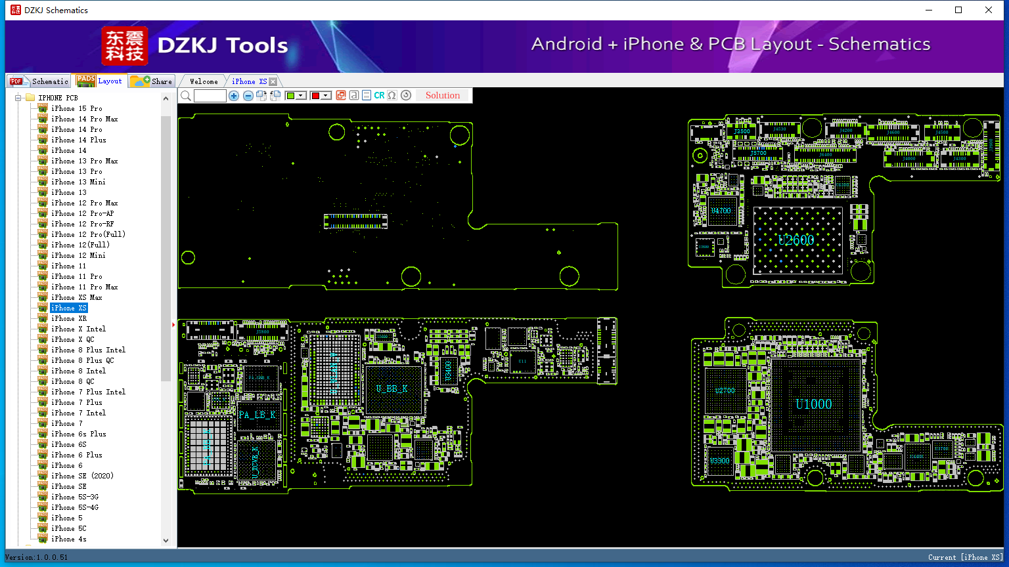Click the DZKJ Schematics app icon in title bar
This screenshot has height=567, width=1009.
pos(16,10)
